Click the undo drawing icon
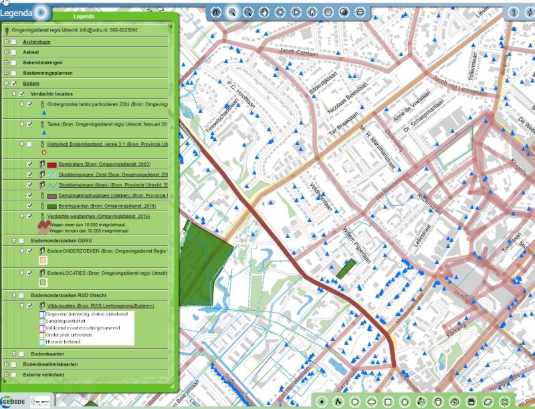This screenshot has width=535, height=409. [455, 402]
